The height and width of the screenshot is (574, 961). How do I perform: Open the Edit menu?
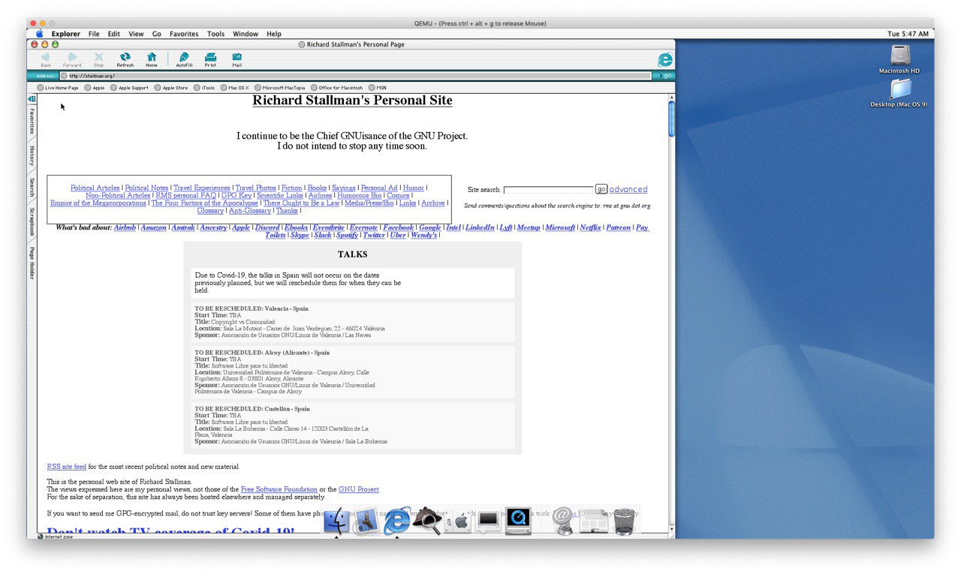pos(114,34)
